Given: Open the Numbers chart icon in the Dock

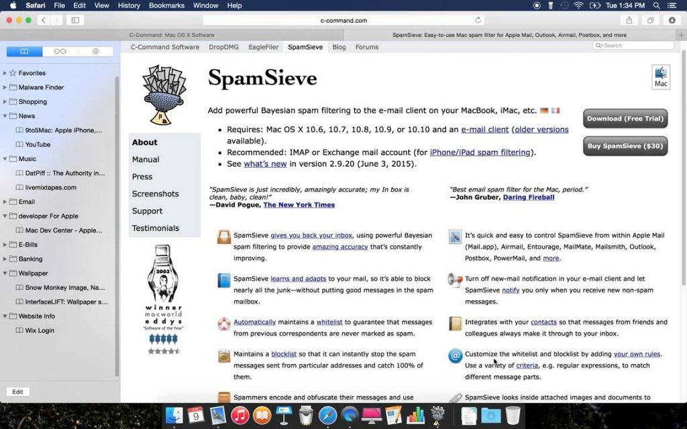Looking at the screenshot, I should coord(415,415).
